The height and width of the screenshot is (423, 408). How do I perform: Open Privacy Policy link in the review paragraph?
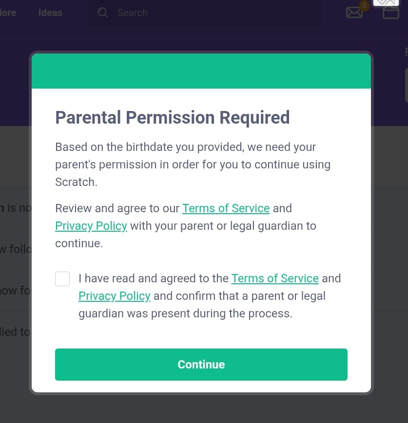[x=91, y=226]
